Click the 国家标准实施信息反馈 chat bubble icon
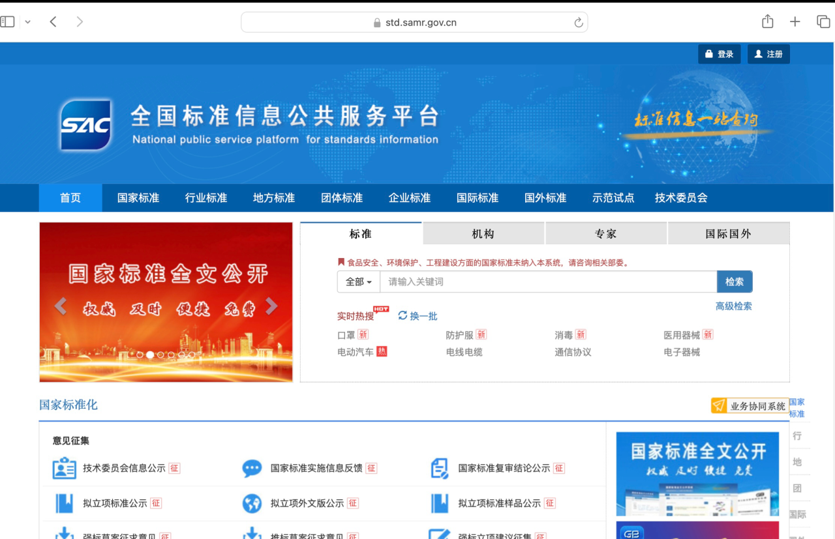The image size is (835, 539). point(252,468)
